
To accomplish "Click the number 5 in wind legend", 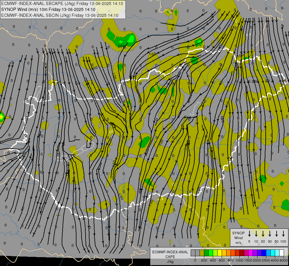I will pos(249,241).
